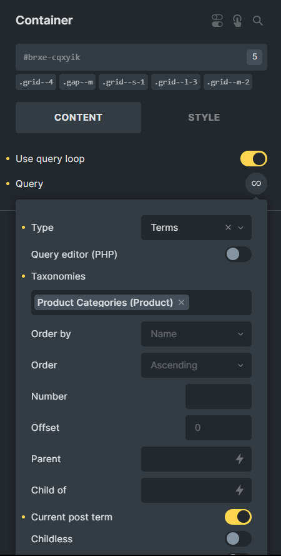Image resolution: width=281 pixels, height=556 pixels.
Task: Clear the Terms type selection
Action: click(229, 228)
